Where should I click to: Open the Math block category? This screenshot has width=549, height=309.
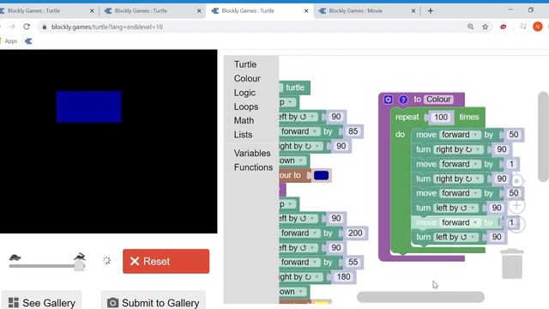(244, 120)
